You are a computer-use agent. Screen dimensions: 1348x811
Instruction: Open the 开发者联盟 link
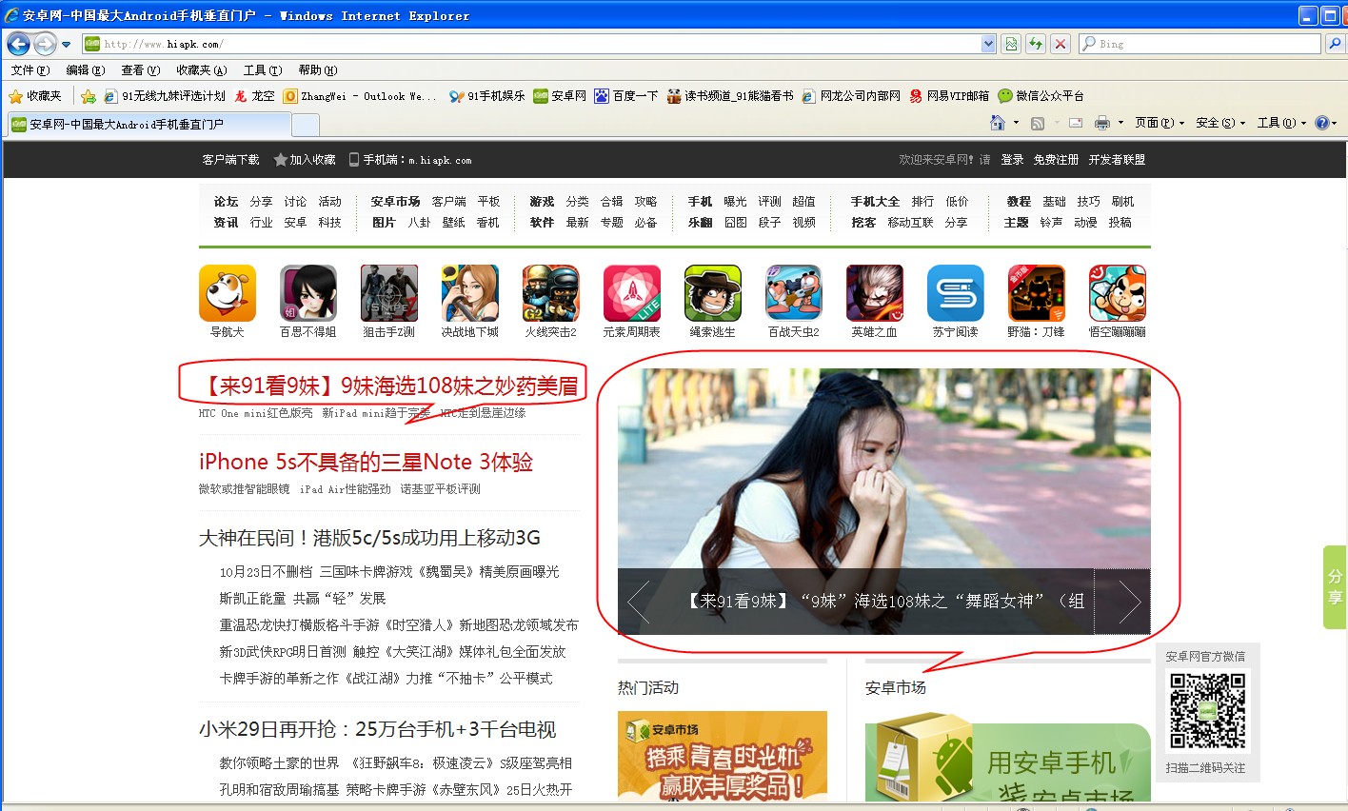pyautogui.click(x=1117, y=160)
